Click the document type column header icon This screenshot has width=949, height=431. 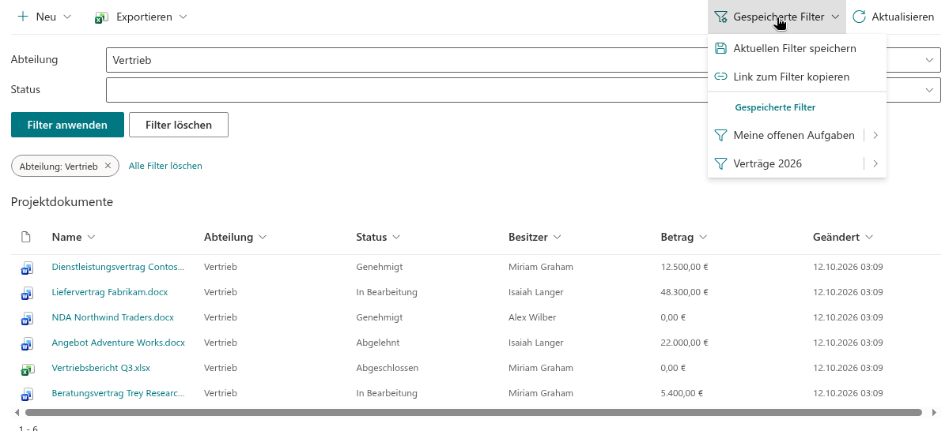pyautogui.click(x=26, y=237)
